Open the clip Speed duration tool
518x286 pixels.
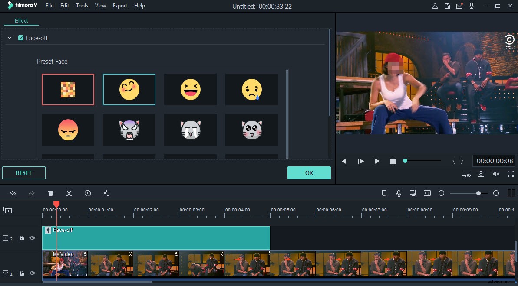click(x=88, y=193)
